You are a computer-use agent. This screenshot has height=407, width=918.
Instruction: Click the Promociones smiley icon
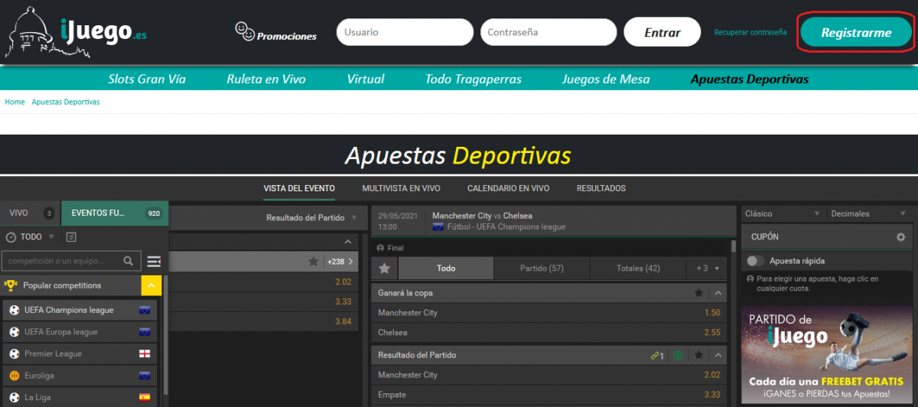(x=245, y=31)
